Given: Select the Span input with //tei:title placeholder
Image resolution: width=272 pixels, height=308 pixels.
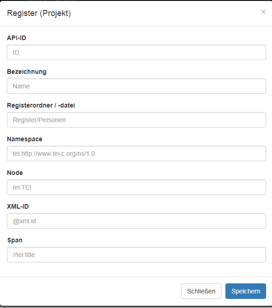Looking at the screenshot, I should click(x=136, y=255).
